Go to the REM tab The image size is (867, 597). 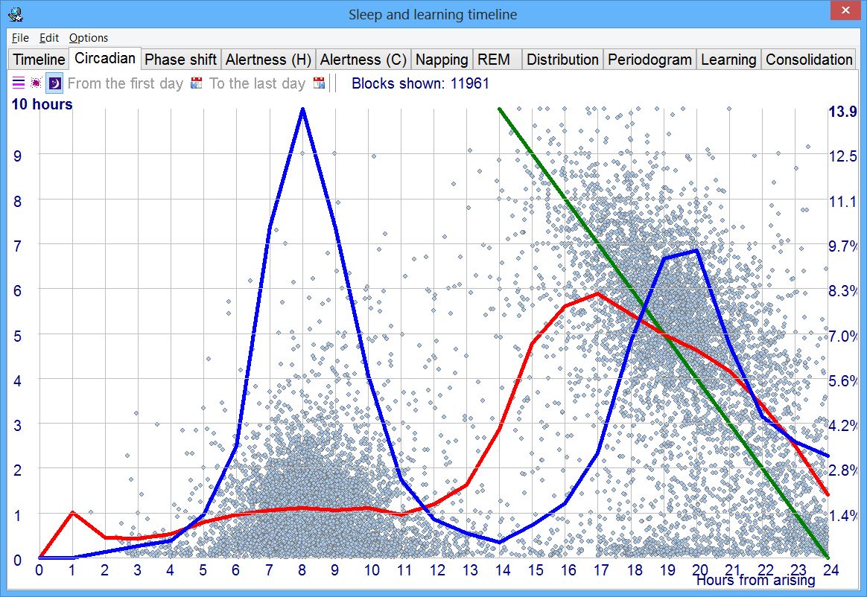(494, 60)
